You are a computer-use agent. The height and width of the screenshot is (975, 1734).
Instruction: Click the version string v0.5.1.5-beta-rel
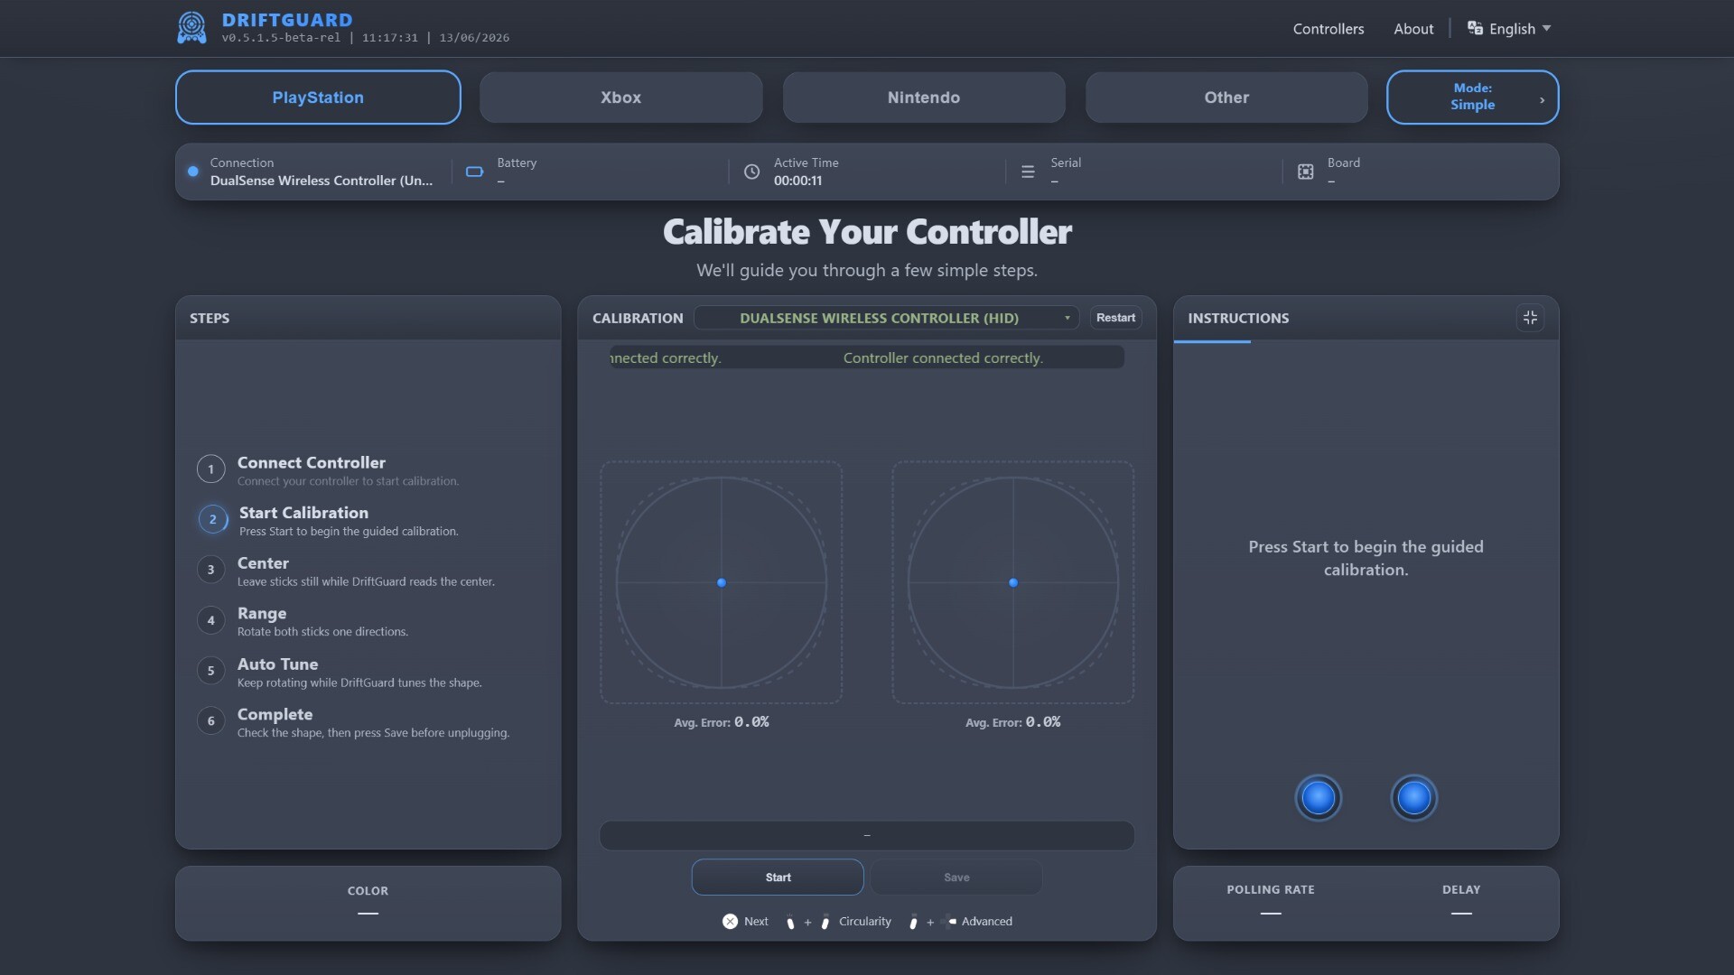tap(281, 38)
